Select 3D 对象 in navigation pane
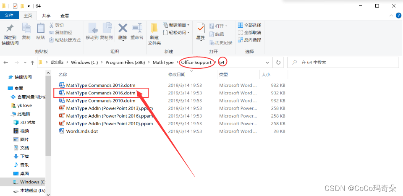The width and height of the screenshot is (403, 196). pyautogui.click(x=24, y=123)
